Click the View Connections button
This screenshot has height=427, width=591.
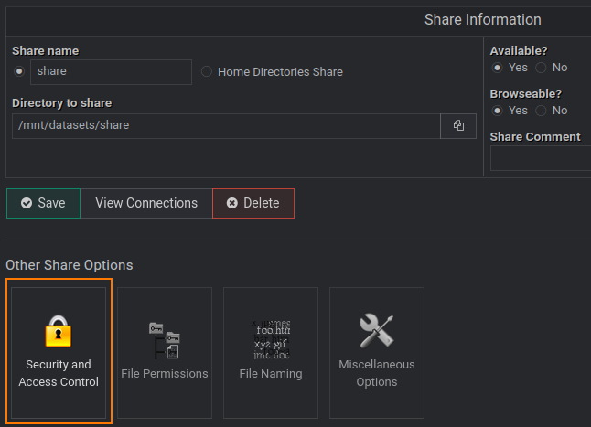point(146,203)
